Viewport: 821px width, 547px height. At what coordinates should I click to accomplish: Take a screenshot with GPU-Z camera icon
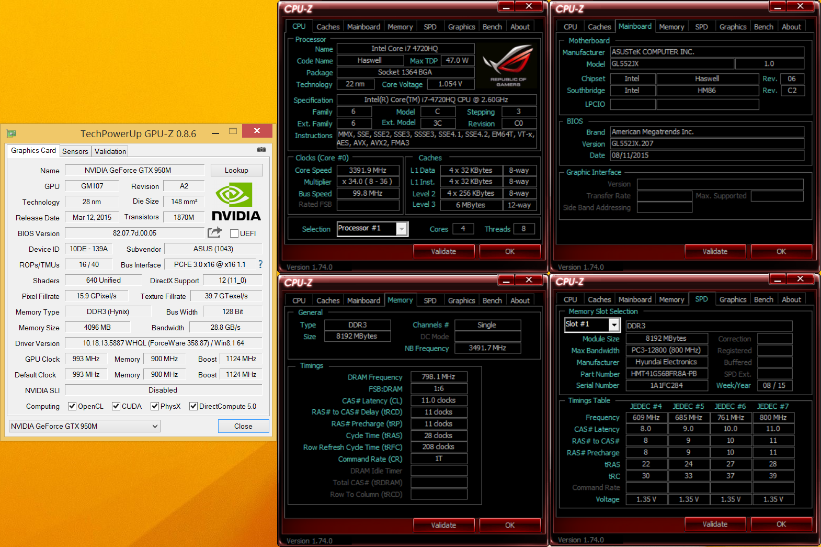coord(261,150)
